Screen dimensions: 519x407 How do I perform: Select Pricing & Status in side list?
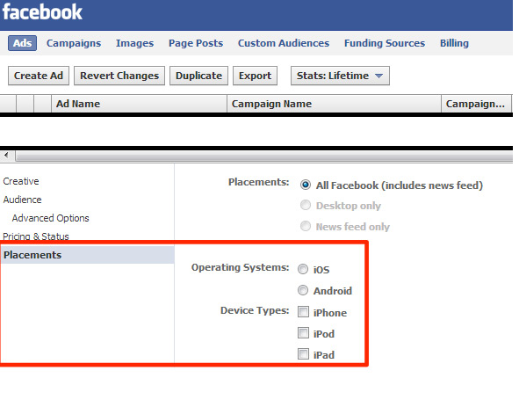pyautogui.click(x=36, y=236)
